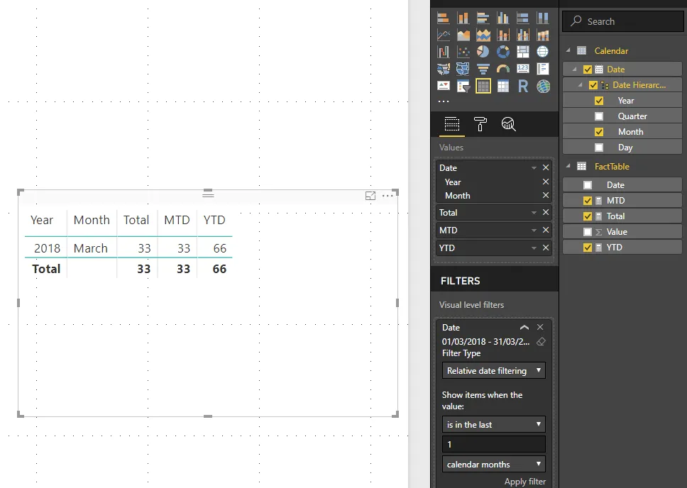Open the calendar months dropdown
Screen dimensions: 687x488
[494, 465]
